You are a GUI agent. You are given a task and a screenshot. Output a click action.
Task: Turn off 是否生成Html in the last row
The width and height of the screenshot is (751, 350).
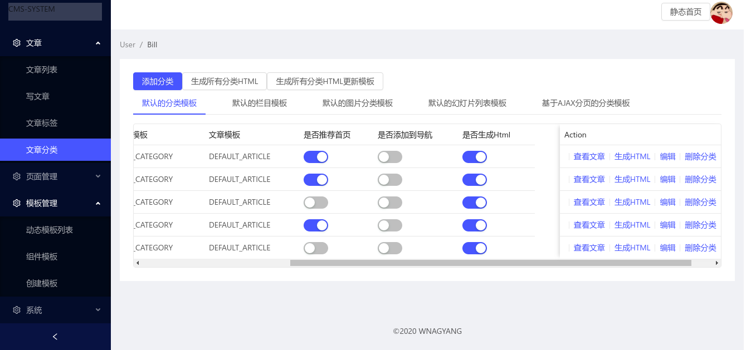click(474, 248)
